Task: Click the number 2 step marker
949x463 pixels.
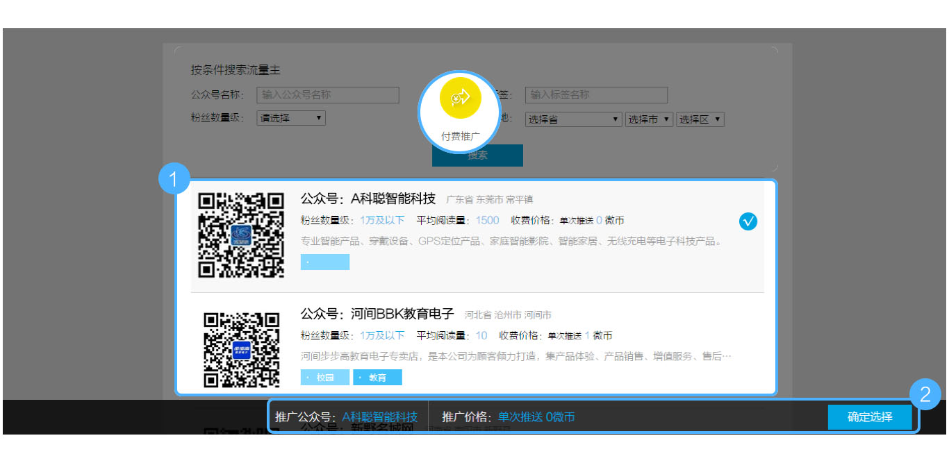Action: point(925,394)
